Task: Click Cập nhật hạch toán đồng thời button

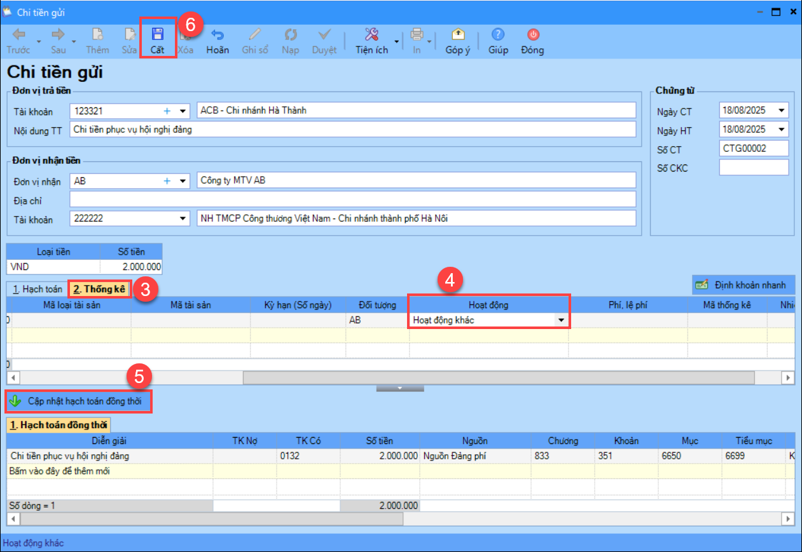Action: click(x=80, y=401)
